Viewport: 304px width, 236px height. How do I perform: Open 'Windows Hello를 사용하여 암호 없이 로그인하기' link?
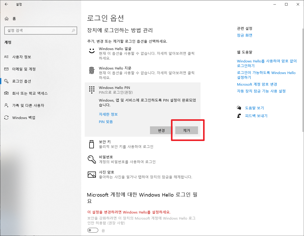tap(267, 63)
